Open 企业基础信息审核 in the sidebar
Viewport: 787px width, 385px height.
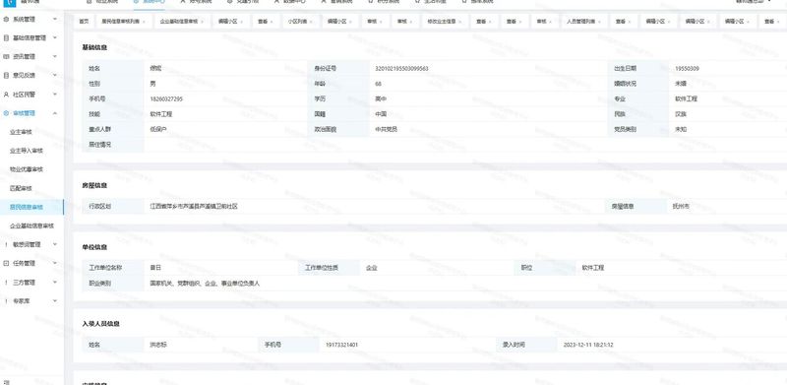(x=31, y=226)
